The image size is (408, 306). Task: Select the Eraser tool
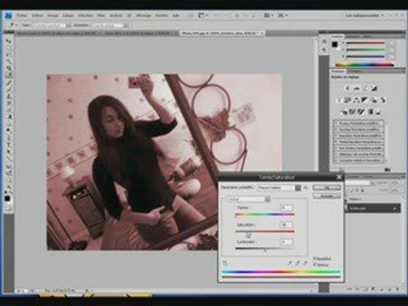[x=8, y=110]
